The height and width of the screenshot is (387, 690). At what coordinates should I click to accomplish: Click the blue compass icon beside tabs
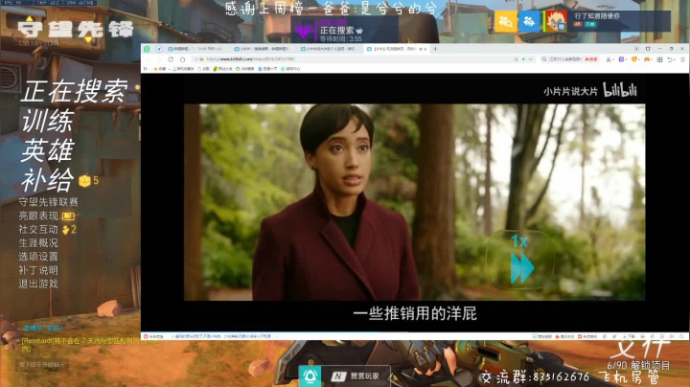pos(159,49)
